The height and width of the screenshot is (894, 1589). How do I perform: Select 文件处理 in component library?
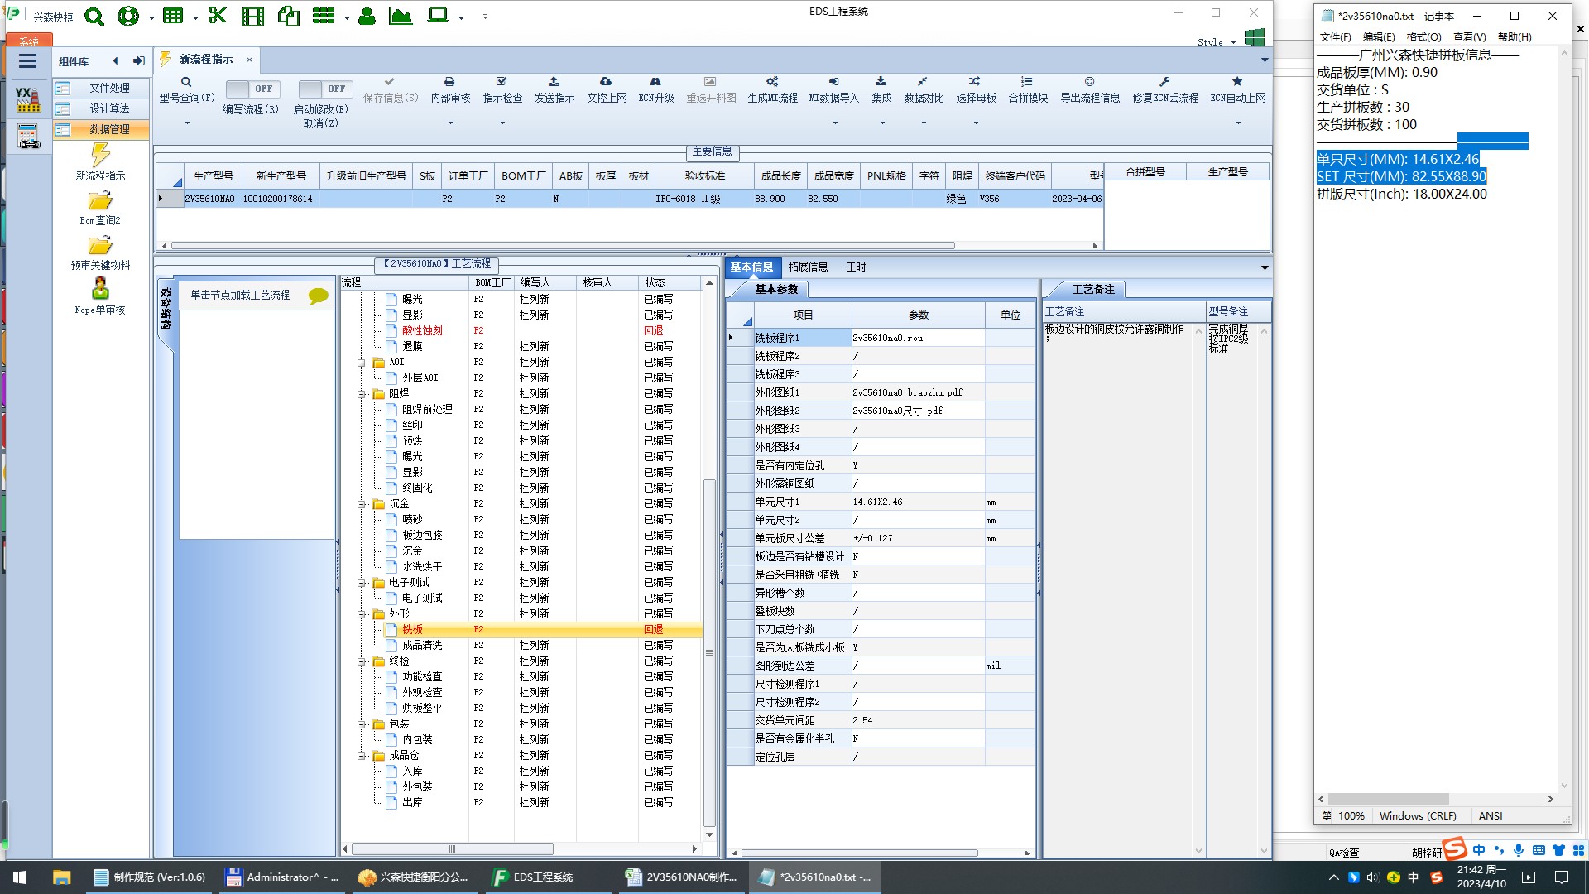(x=102, y=88)
